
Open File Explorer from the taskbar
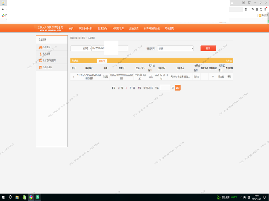click(x=17, y=197)
